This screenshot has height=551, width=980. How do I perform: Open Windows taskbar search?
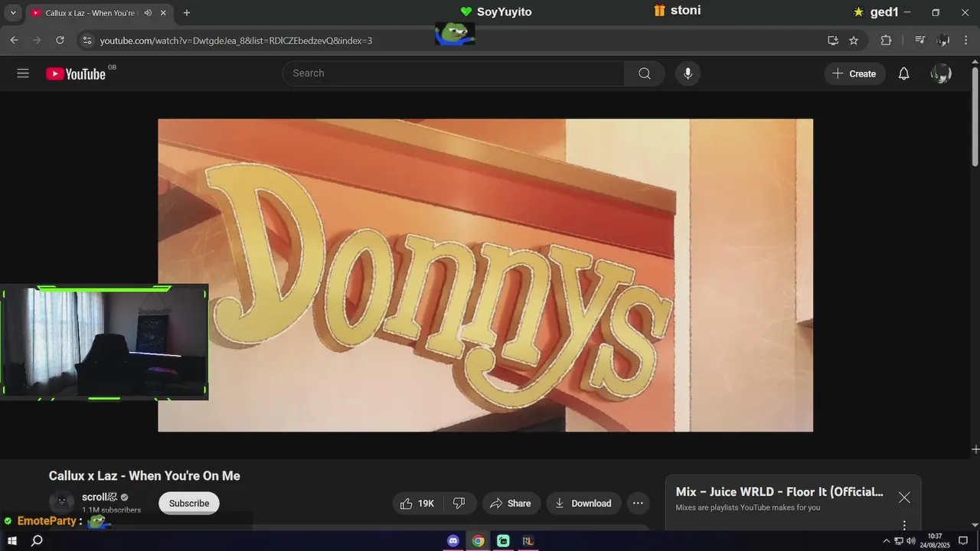pos(36,541)
